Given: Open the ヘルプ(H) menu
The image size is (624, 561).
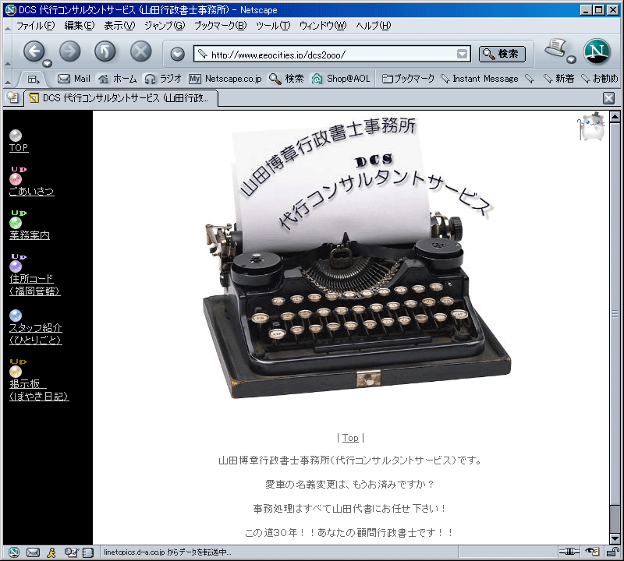Looking at the screenshot, I should click(374, 26).
